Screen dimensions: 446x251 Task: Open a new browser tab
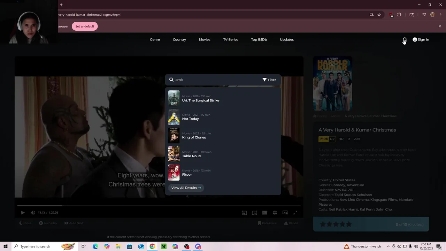(61, 5)
